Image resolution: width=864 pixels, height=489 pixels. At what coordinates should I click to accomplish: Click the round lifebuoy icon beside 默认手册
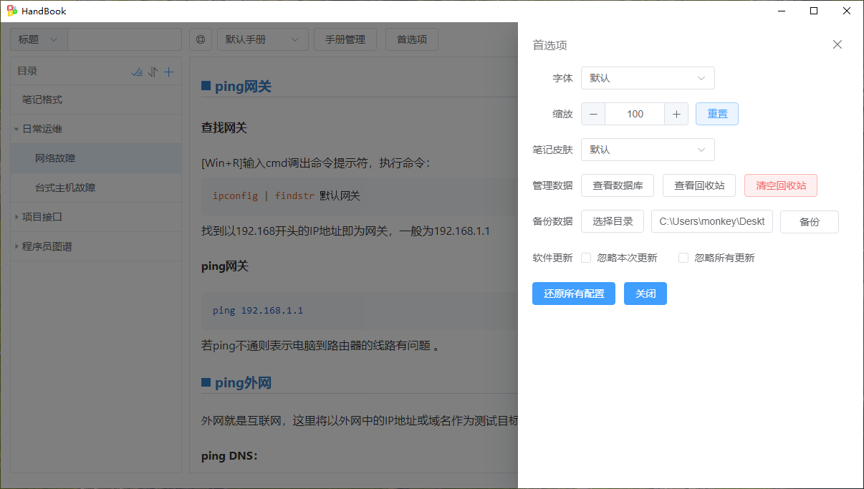[x=201, y=39]
